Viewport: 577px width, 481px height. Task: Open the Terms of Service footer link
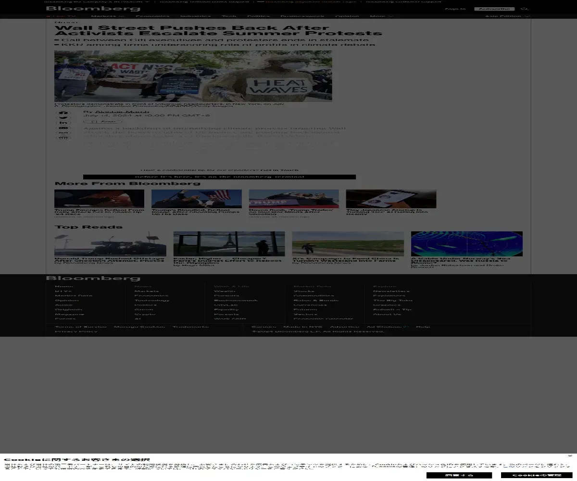pyautogui.click(x=81, y=327)
